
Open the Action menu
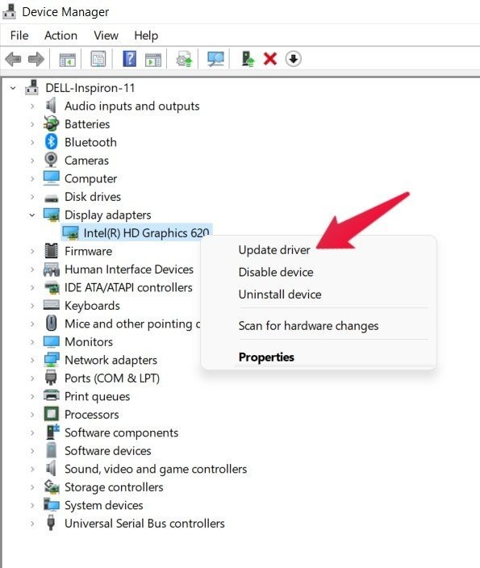61,35
